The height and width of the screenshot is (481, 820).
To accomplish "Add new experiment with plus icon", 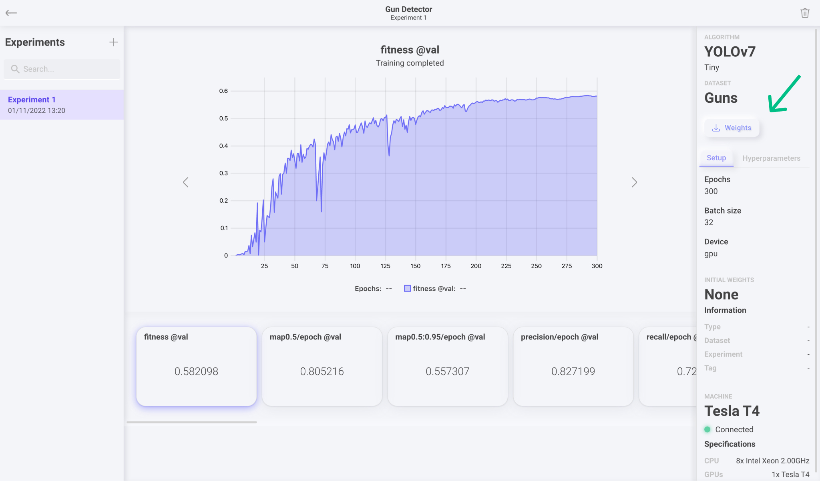I will coord(114,42).
